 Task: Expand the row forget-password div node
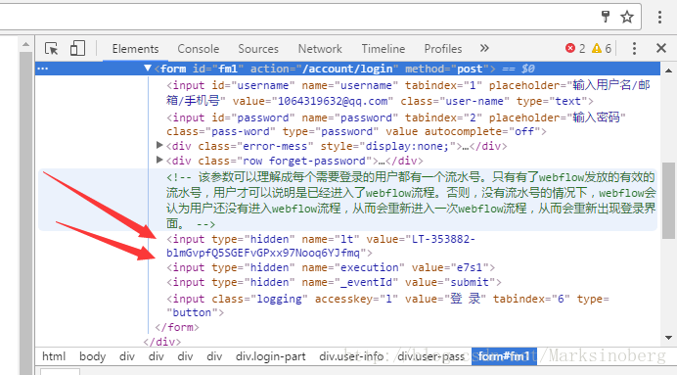pyautogui.click(x=159, y=160)
